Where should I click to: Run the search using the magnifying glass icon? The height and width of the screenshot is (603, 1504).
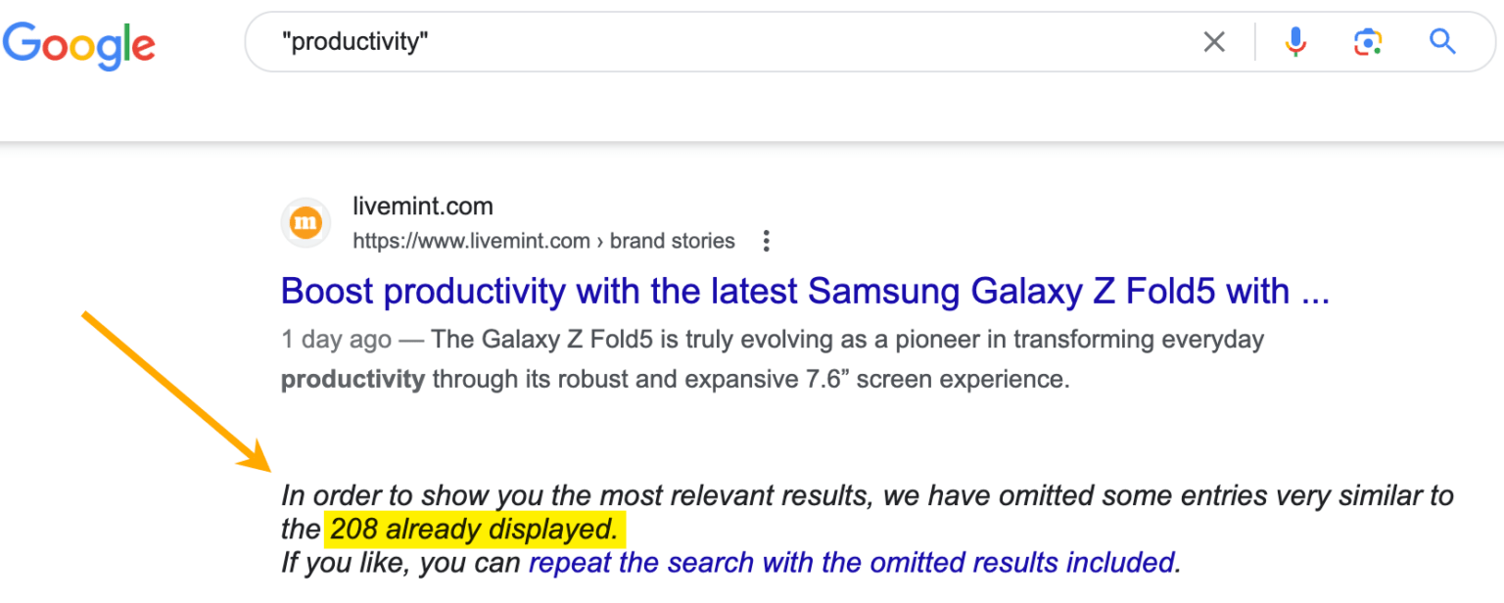coord(1442,41)
